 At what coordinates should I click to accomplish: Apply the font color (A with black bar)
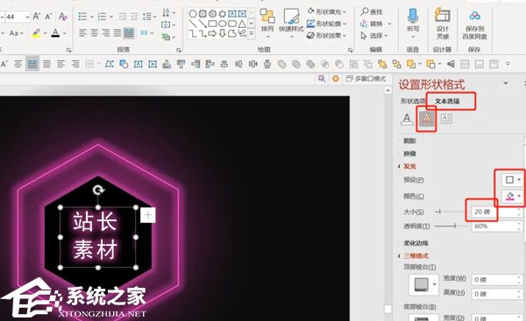click(56, 33)
